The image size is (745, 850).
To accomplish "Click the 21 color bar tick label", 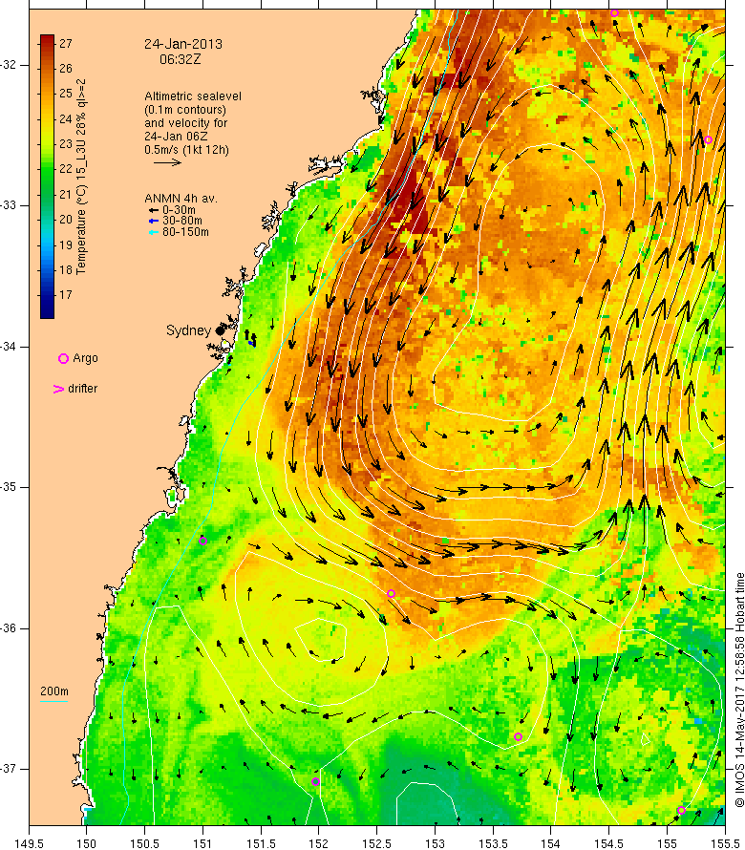I will 66,194.
